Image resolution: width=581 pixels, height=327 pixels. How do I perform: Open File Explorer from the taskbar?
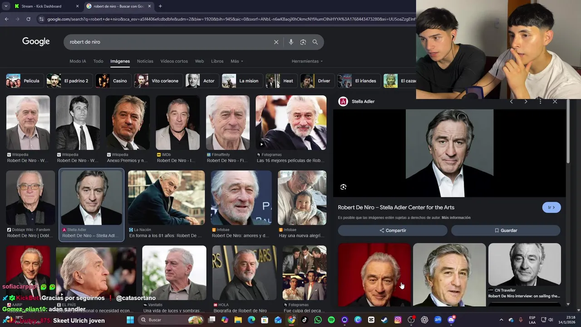tap(238, 320)
